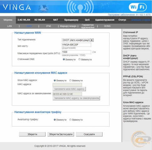Open the QoS tab

pos(87,20)
